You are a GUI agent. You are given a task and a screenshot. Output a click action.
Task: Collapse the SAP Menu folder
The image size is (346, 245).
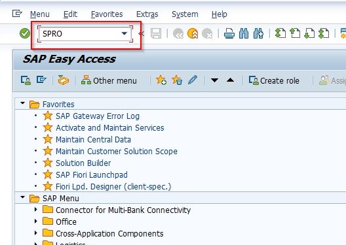click(x=22, y=197)
